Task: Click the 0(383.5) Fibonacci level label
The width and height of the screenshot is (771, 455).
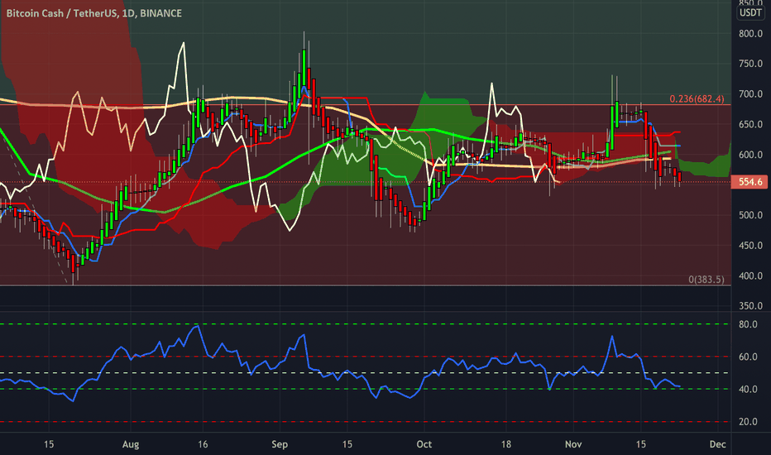Action: (x=706, y=280)
